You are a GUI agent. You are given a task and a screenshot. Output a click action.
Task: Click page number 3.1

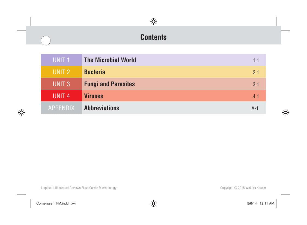tap(256, 84)
